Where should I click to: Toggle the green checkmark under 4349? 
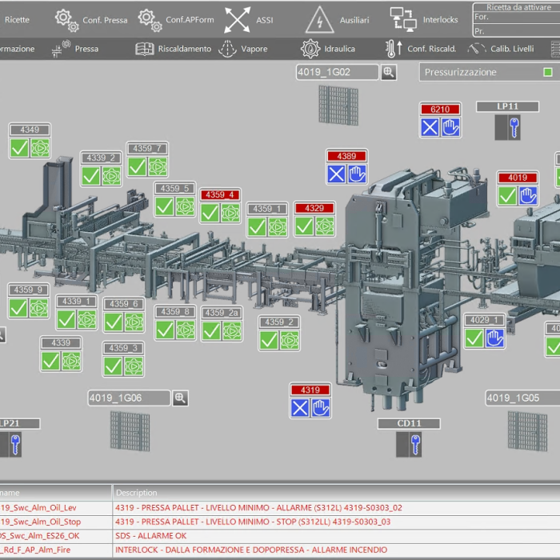20,148
